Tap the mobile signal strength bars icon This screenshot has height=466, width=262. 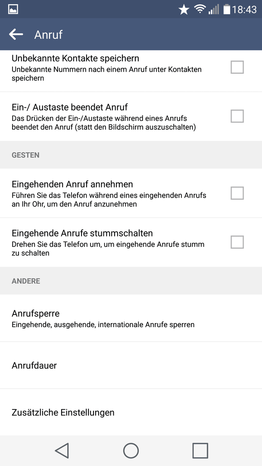[213, 9]
